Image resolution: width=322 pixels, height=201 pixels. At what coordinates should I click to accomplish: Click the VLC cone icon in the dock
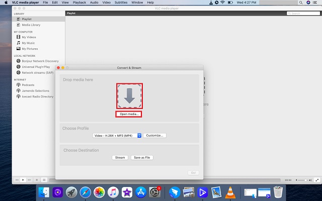pyautogui.click(x=230, y=192)
